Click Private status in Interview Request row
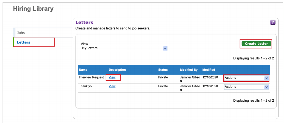 pyautogui.click(x=163, y=77)
